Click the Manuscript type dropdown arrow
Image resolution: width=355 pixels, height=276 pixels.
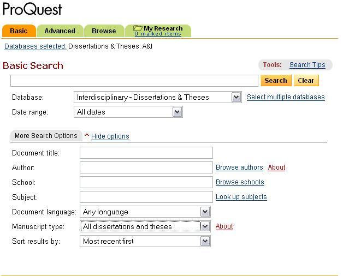pos(205,226)
